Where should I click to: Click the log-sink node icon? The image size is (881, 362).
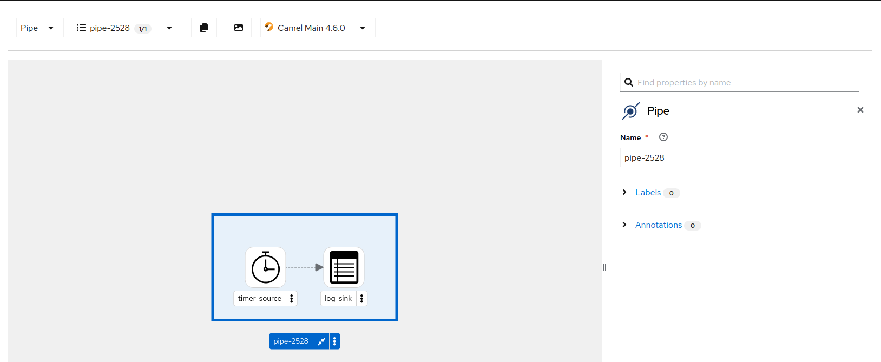(344, 267)
